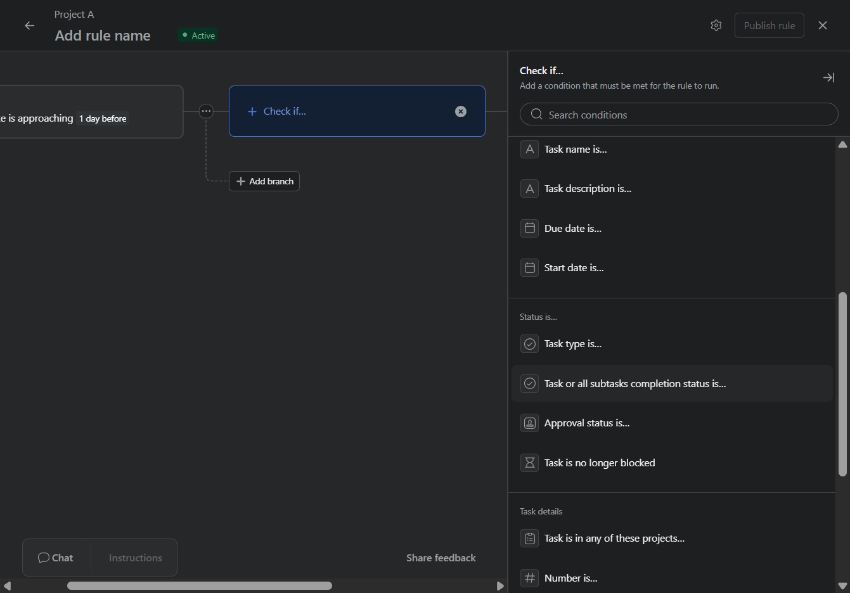Select Number is condition
The image size is (850, 593).
[672, 578]
